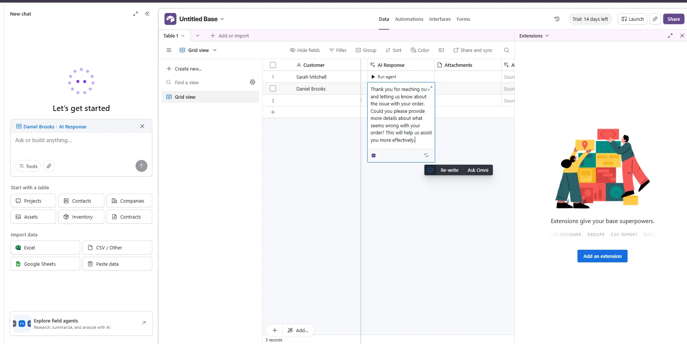This screenshot has height=344, width=687.
Task: Click the Share button
Action: tap(673, 19)
